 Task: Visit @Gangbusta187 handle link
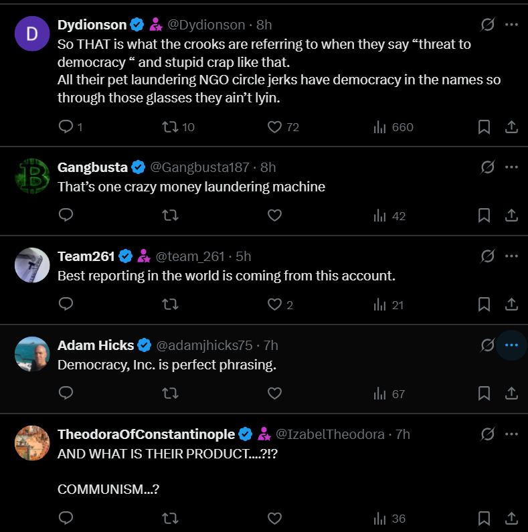(x=199, y=167)
